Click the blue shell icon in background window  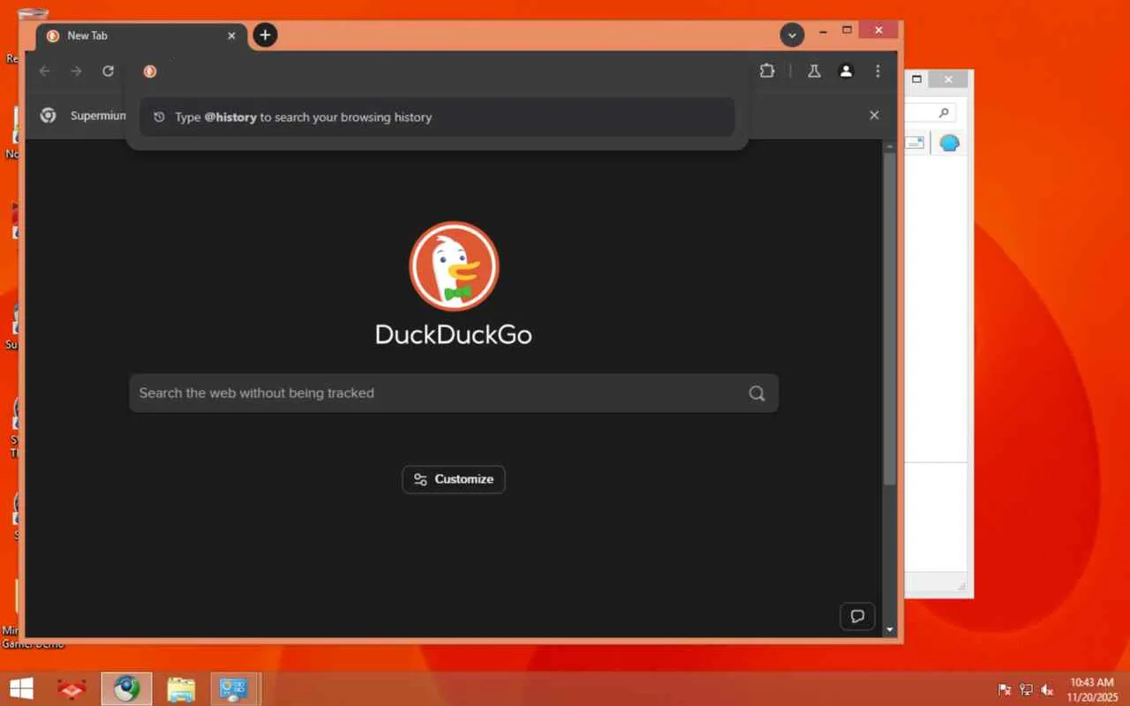(x=949, y=143)
